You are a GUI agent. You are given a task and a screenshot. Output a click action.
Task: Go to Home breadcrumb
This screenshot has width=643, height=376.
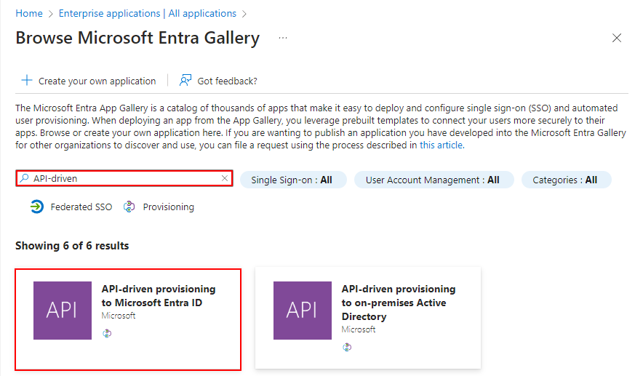point(29,14)
